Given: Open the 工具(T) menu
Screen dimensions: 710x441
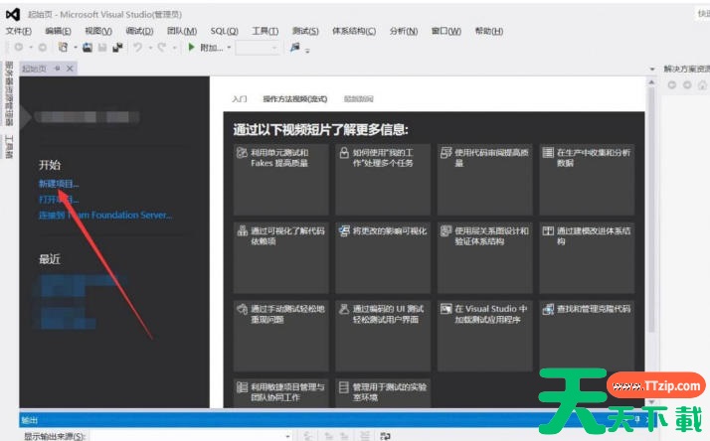Looking at the screenshot, I should (265, 31).
